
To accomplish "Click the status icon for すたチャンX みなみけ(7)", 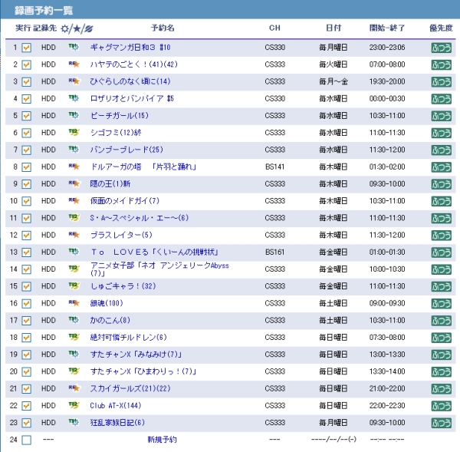I will pyautogui.click(x=74, y=354).
